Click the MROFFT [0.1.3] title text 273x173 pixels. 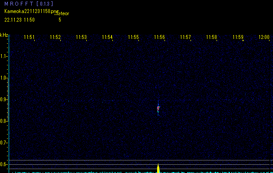pos(29,3)
